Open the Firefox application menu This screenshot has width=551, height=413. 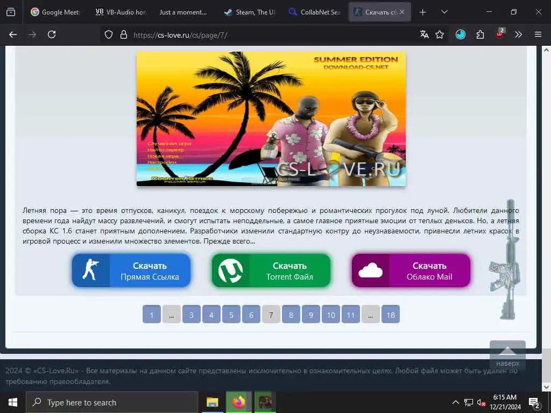point(538,34)
